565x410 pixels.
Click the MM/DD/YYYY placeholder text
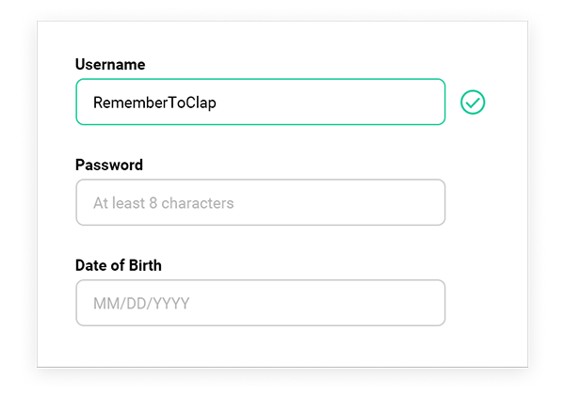pyautogui.click(x=142, y=304)
